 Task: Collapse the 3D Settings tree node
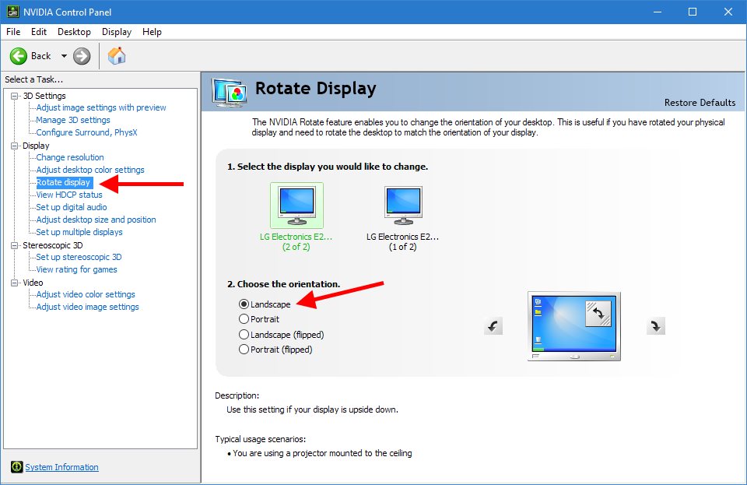[x=14, y=96]
